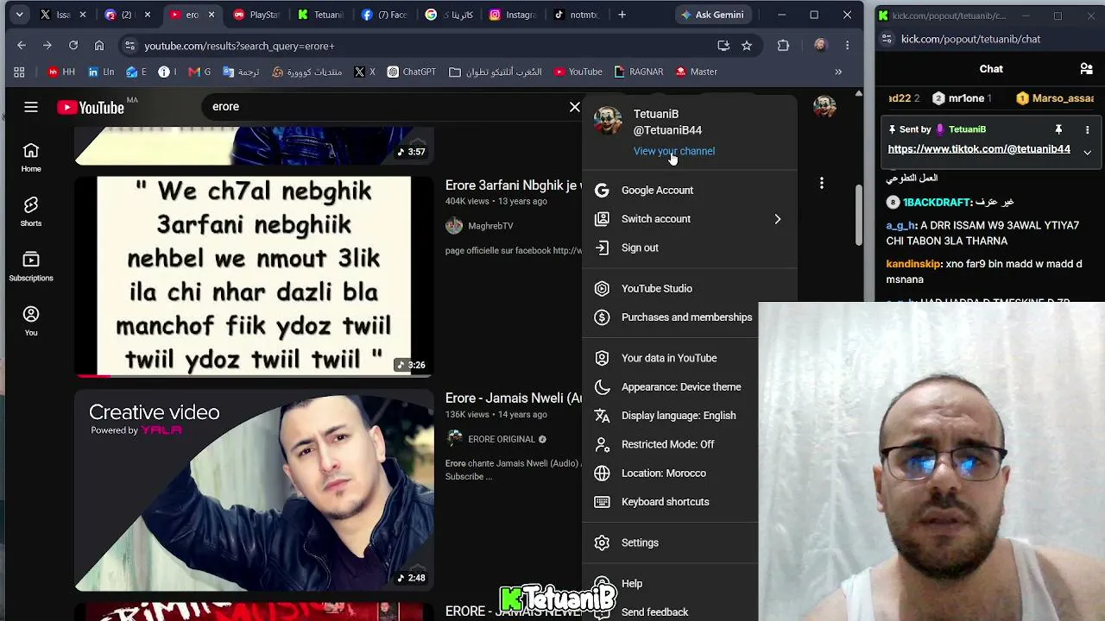Open Home in the YouTube sidebar
Image resolution: width=1105 pixels, height=621 pixels.
pyautogui.click(x=31, y=158)
